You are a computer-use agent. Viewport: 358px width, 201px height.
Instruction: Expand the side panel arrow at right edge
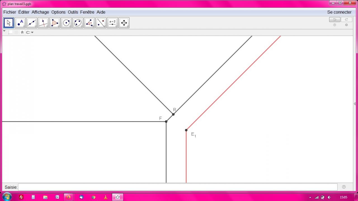point(355,104)
